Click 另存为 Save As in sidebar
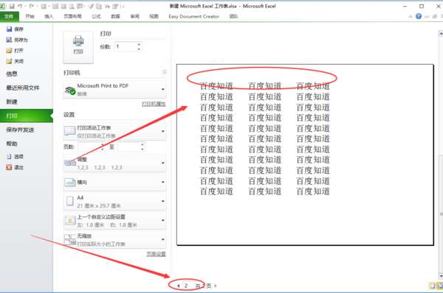 coord(17,40)
